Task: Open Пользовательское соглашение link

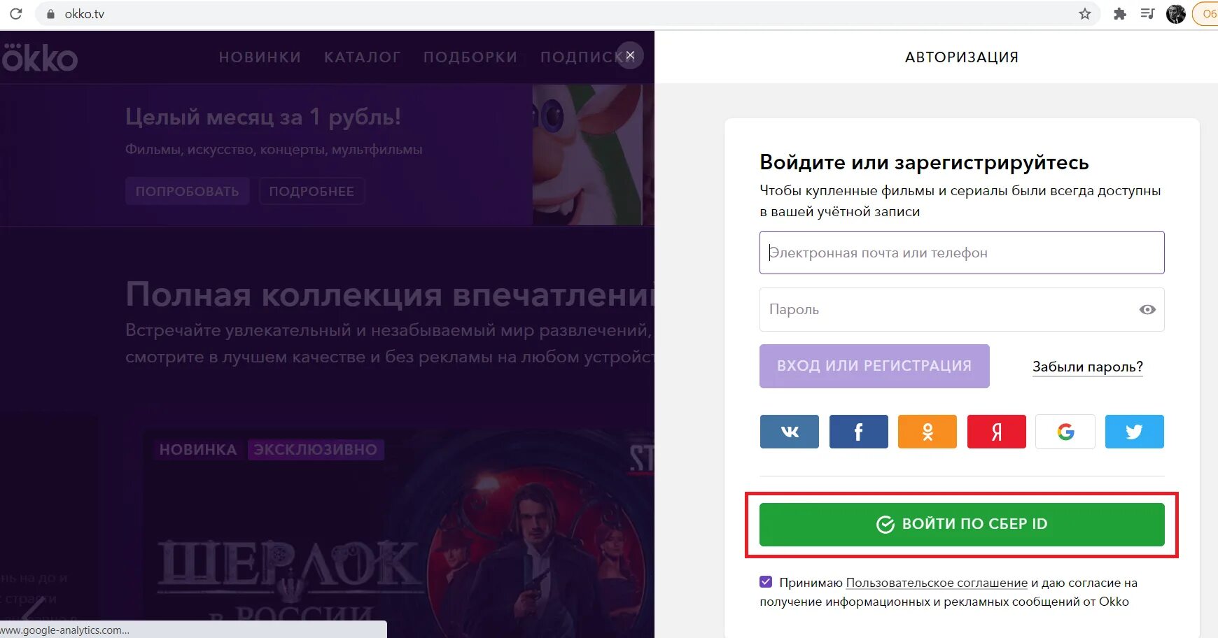Action: (x=937, y=583)
